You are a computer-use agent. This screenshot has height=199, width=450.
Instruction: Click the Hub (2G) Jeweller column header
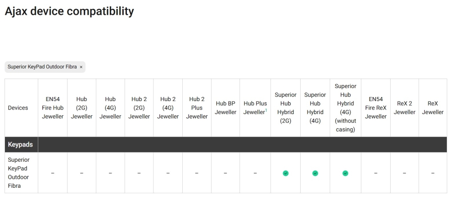[x=81, y=108]
